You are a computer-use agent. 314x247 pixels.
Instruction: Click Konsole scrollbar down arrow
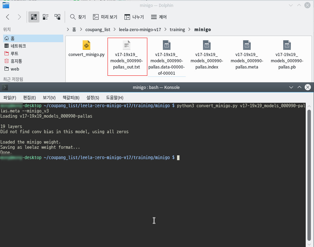click(x=309, y=244)
